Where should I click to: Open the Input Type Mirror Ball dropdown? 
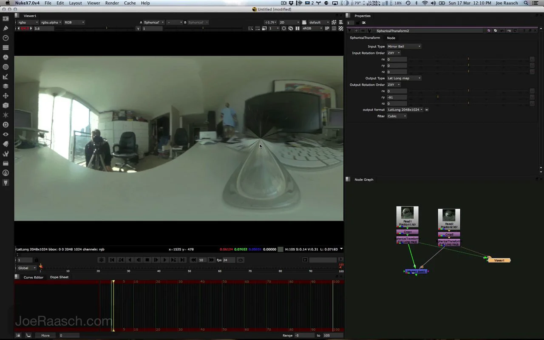[x=404, y=46]
